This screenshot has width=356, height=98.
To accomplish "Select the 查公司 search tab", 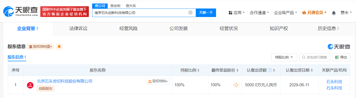I will click(x=100, y=6).
